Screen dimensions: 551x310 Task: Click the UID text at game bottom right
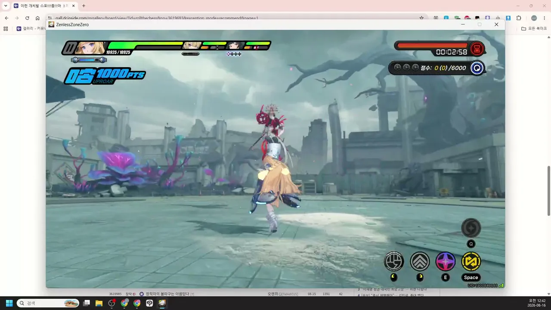click(483, 285)
